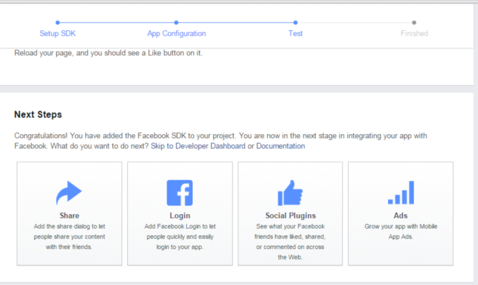The height and width of the screenshot is (285, 478).
Task: Select the Setup SDK progress dot
Action: pos(58,22)
